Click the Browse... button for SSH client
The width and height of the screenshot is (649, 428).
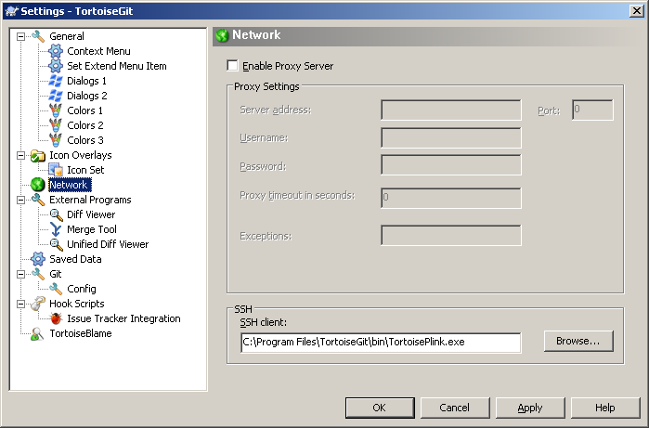pos(578,341)
